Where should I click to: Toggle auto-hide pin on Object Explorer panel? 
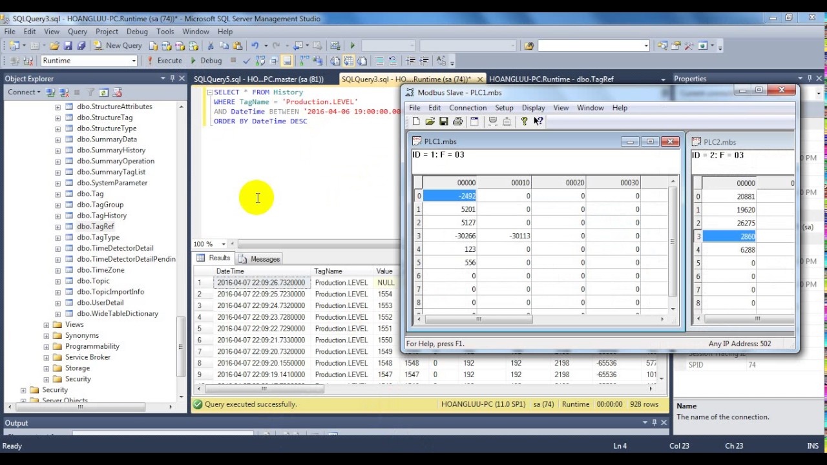(173, 79)
